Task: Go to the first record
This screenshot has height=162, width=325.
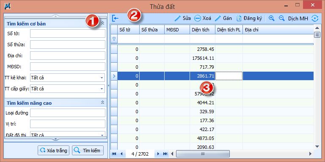Action: [114, 154]
